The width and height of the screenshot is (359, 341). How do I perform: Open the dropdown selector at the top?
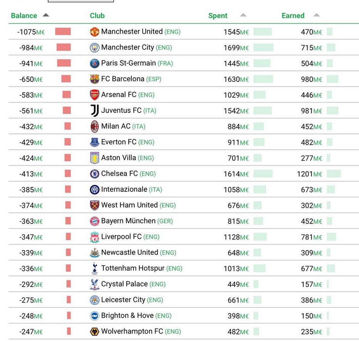(80, 2)
